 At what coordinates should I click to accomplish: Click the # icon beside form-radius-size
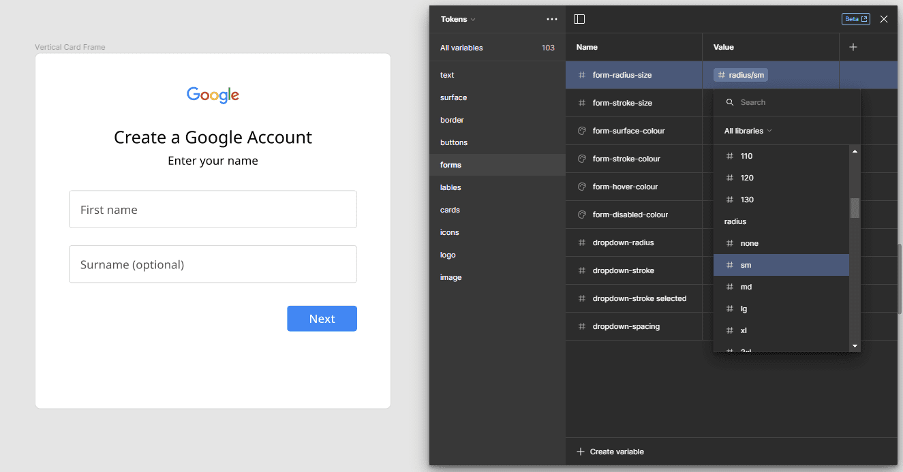pyautogui.click(x=581, y=75)
